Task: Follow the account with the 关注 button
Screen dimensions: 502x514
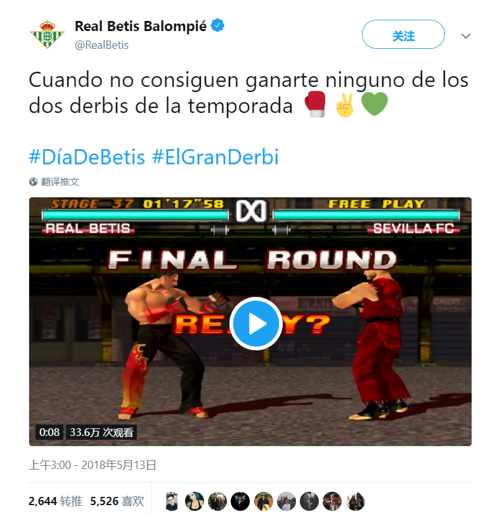Action: pyautogui.click(x=403, y=34)
